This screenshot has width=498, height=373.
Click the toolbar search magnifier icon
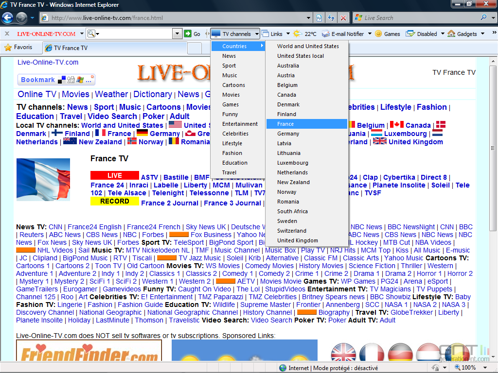point(91,34)
